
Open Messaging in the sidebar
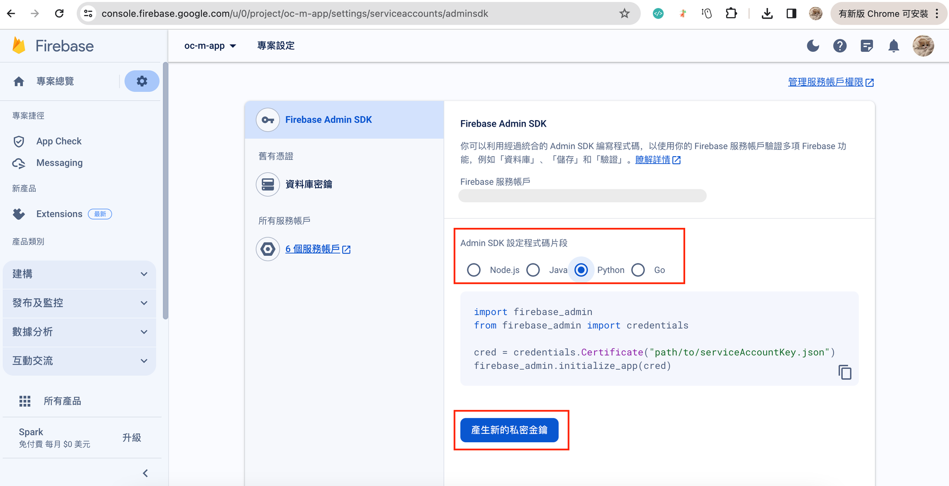59,163
